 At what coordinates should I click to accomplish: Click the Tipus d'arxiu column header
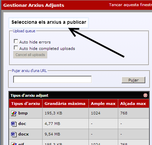point(26,104)
